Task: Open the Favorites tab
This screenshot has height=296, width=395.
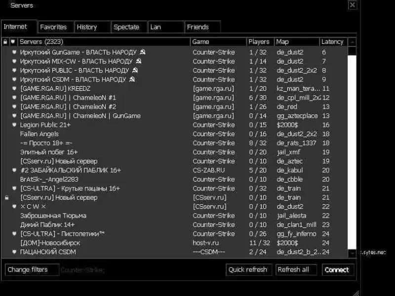Action: [56, 27]
